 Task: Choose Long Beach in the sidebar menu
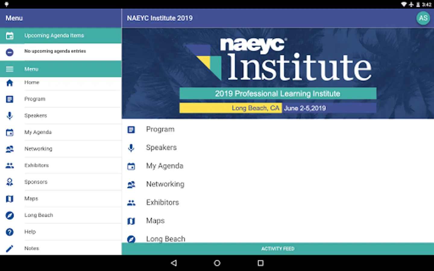pyautogui.click(x=61, y=215)
